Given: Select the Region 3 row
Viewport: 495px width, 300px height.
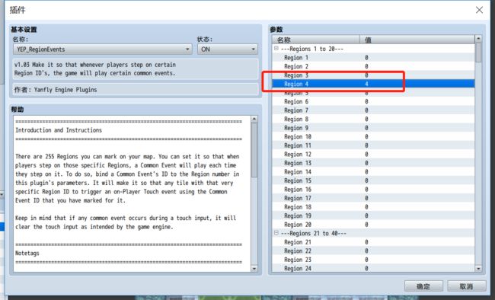Looking at the screenshot, I should click(x=373, y=75).
